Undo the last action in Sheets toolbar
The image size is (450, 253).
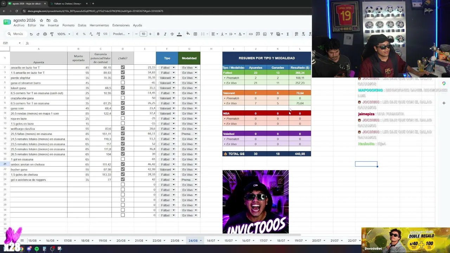(31, 34)
